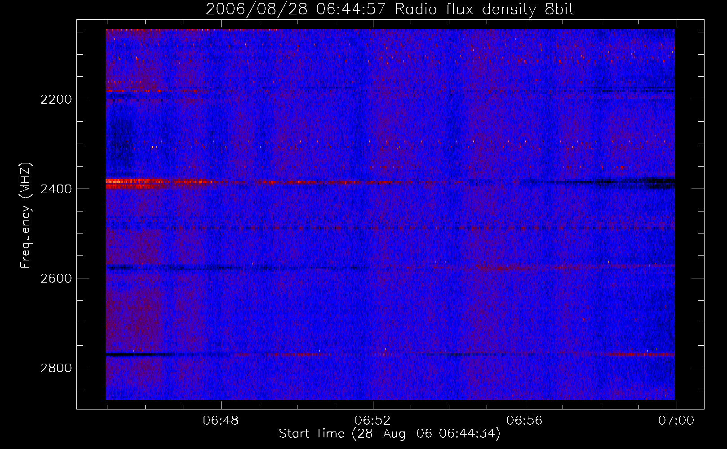Click the plot title "2006/08/28 06:44:57 Radio flux density 8bit"
Viewport: 727px width, 449px height.
point(390,9)
